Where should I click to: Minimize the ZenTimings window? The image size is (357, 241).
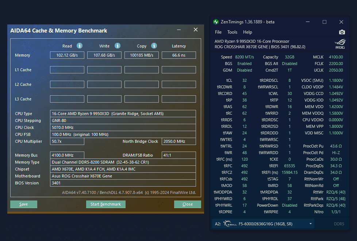pyautogui.click(x=308, y=22)
